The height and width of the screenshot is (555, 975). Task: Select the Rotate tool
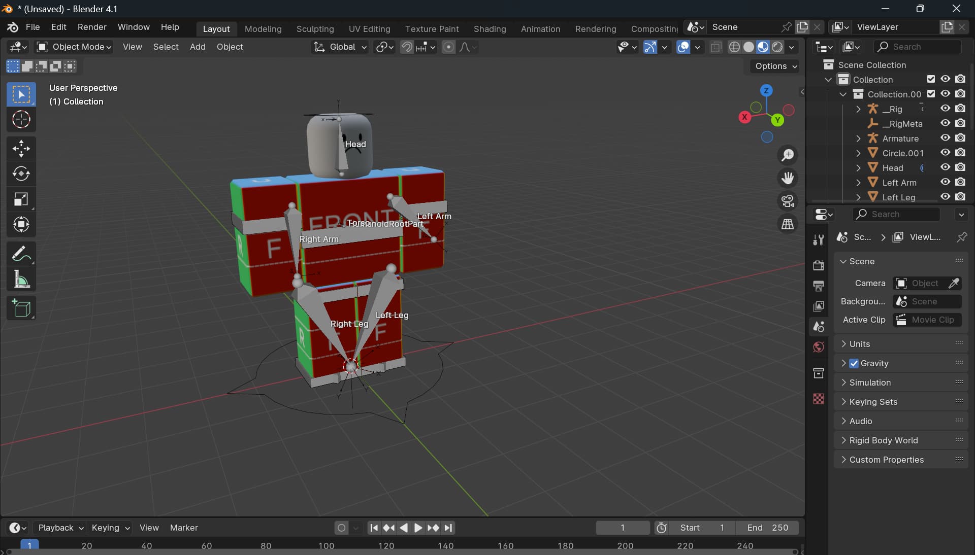click(21, 174)
